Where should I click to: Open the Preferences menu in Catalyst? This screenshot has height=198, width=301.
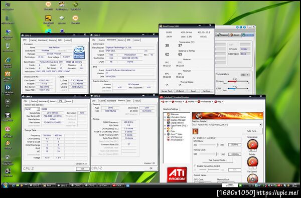tap(205, 102)
